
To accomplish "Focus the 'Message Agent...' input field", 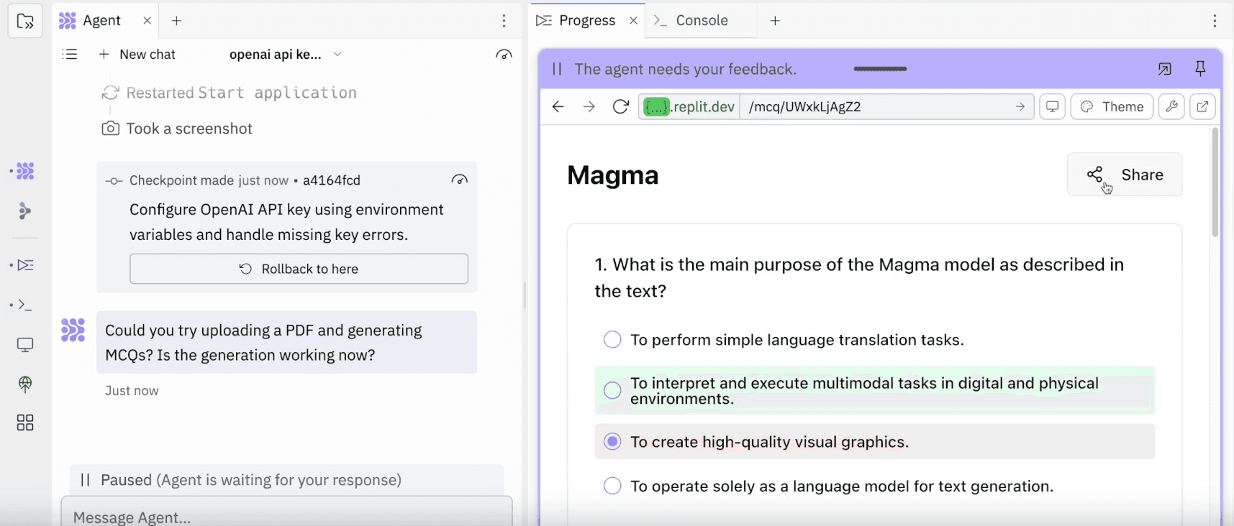I will pos(286,516).
